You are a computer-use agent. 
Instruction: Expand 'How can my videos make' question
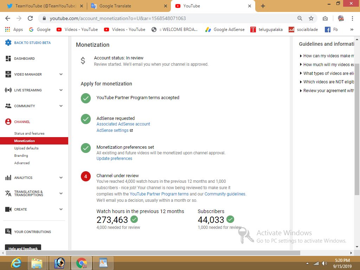point(327,56)
